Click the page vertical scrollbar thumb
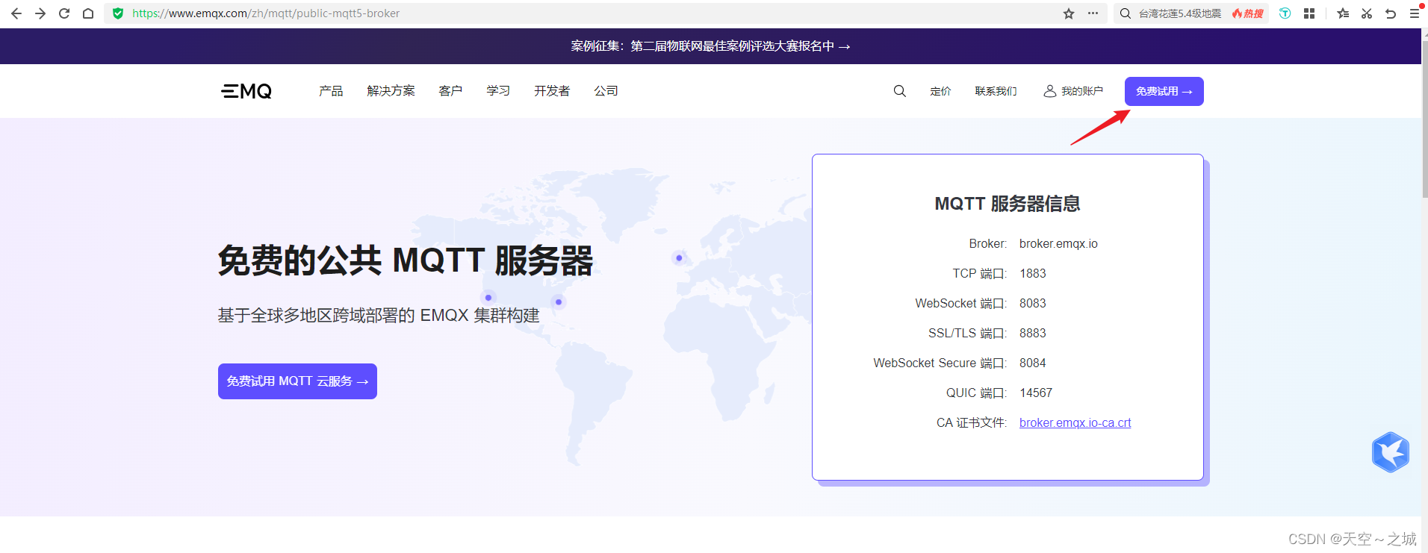1428x553 pixels. pos(1424,119)
